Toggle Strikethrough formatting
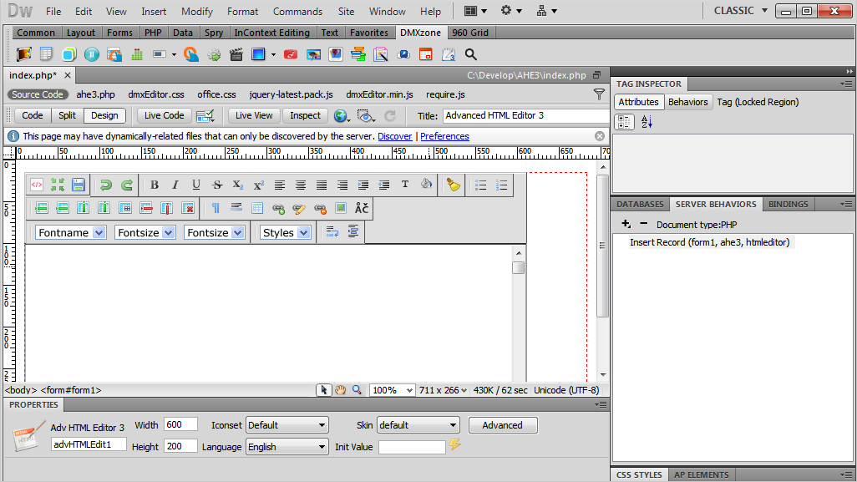 [x=217, y=185]
